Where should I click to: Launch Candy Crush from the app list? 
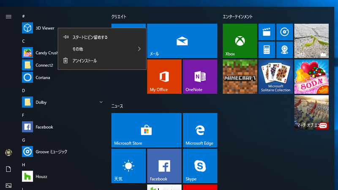point(40,52)
